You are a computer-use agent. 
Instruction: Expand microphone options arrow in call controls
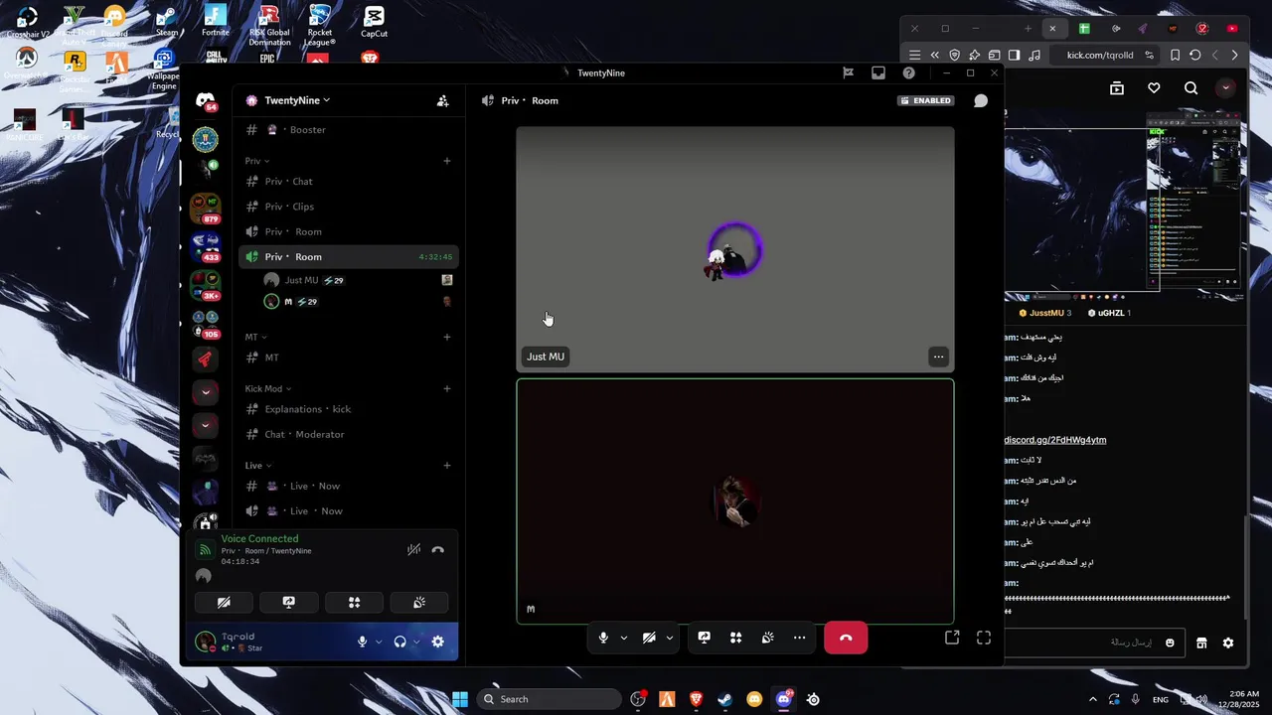624,638
